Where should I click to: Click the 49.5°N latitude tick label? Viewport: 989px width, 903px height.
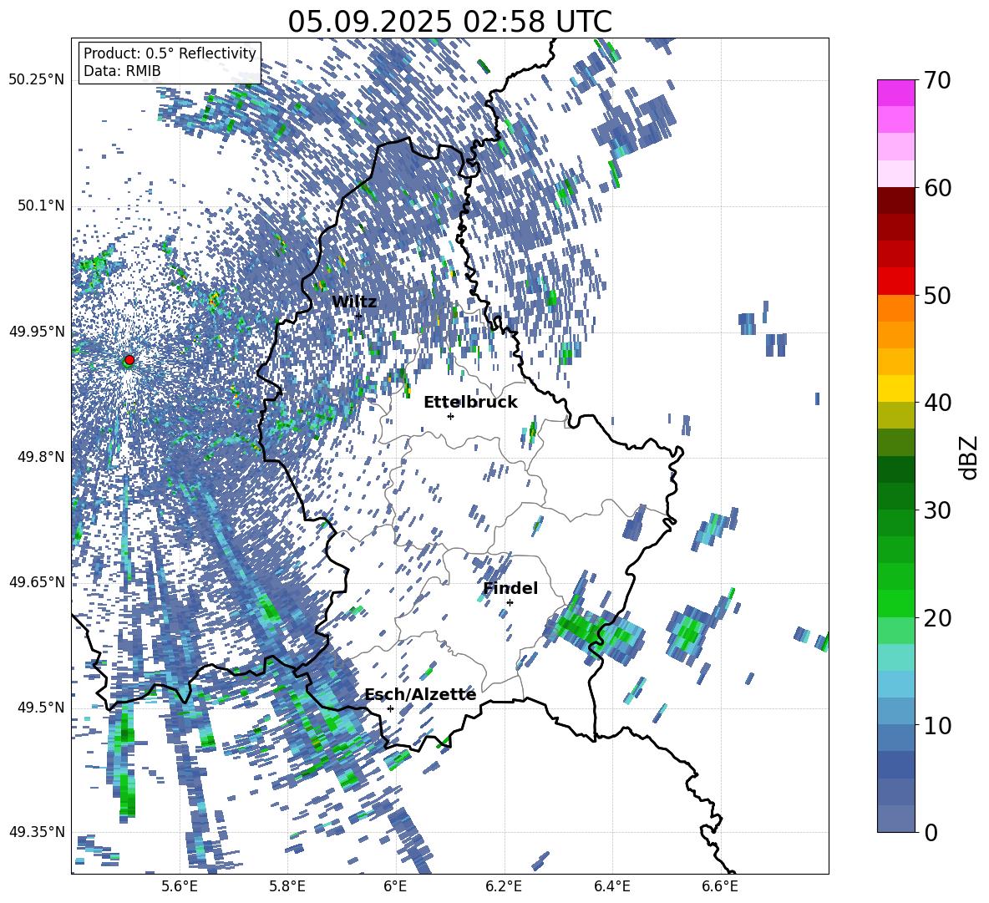tap(40, 708)
